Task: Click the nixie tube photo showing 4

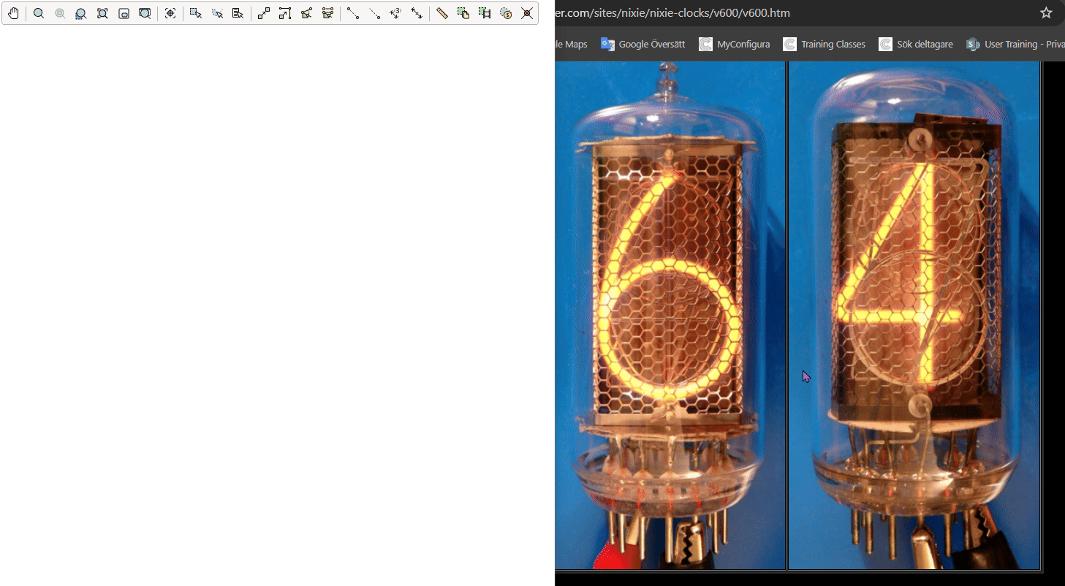Action: (914, 315)
